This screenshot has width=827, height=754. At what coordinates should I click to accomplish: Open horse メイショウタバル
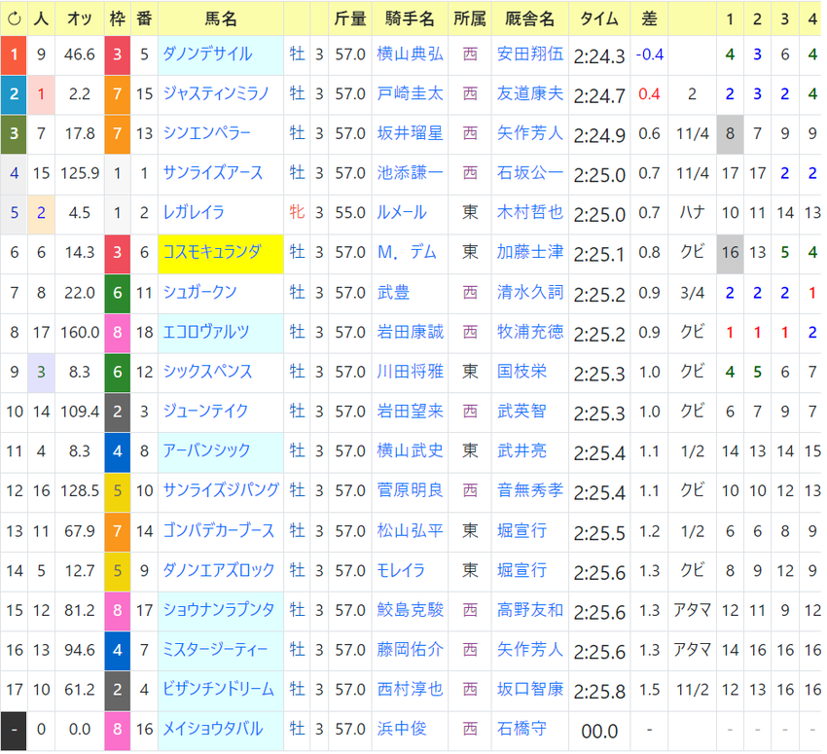[x=212, y=730]
